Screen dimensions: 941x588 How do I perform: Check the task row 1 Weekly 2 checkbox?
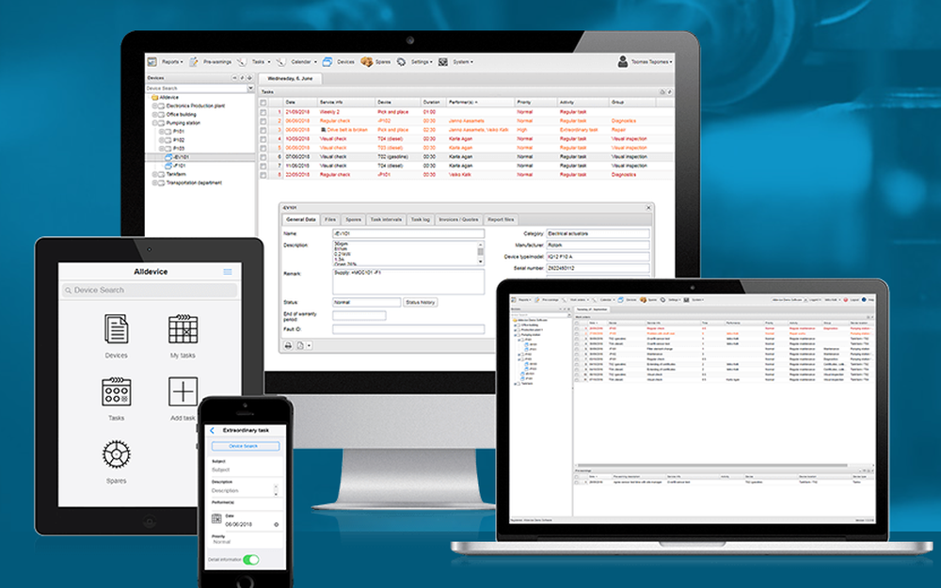tap(263, 112)
